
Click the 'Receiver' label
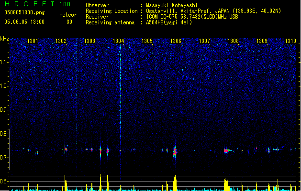97,17
